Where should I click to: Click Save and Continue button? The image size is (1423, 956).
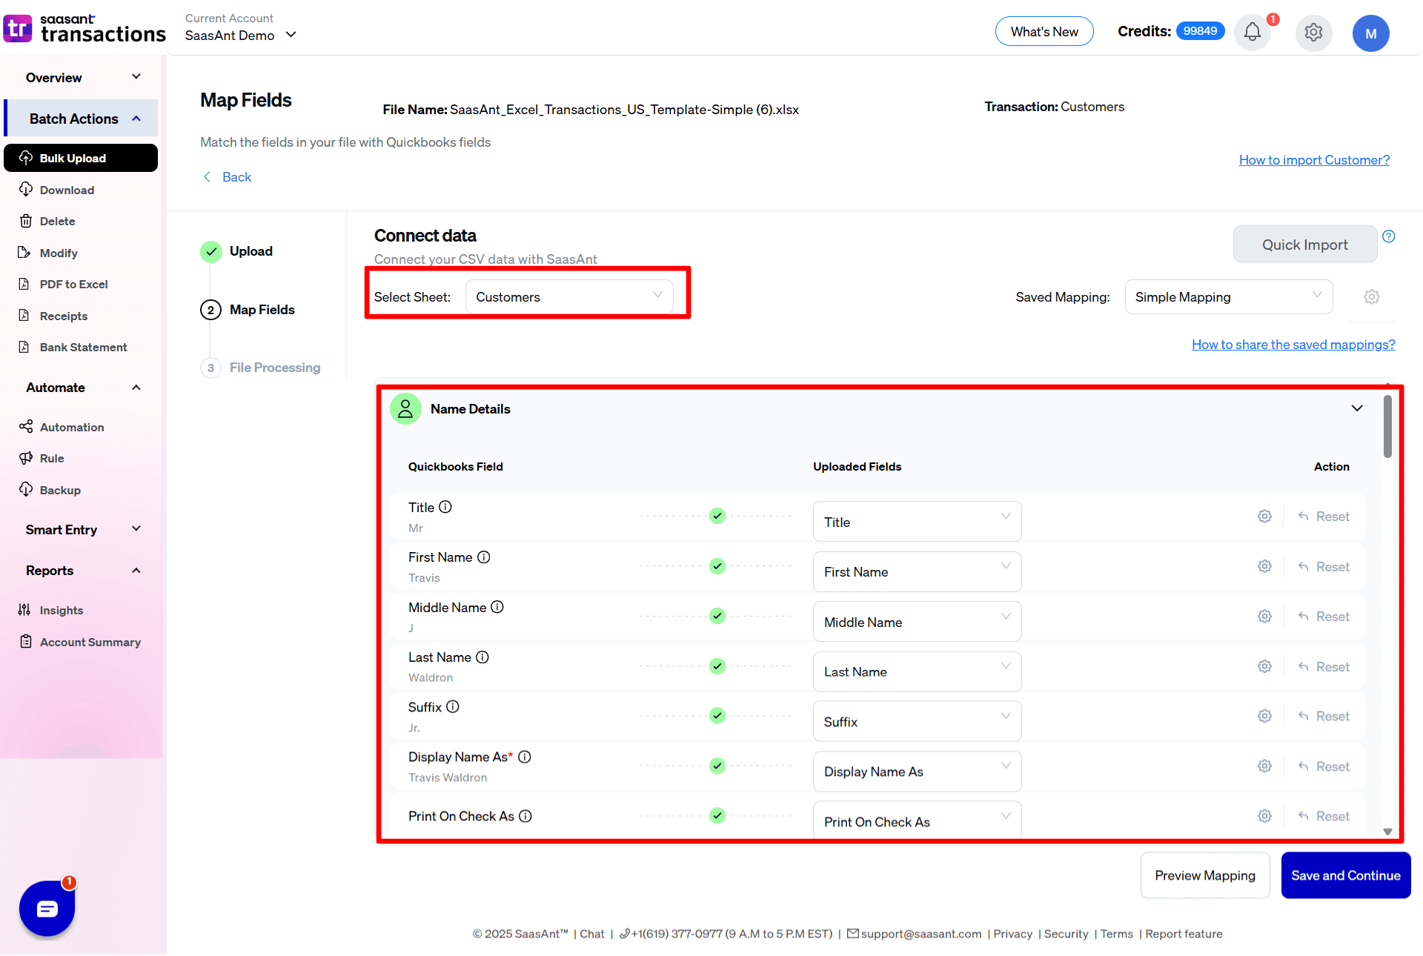coord(1346,875)
